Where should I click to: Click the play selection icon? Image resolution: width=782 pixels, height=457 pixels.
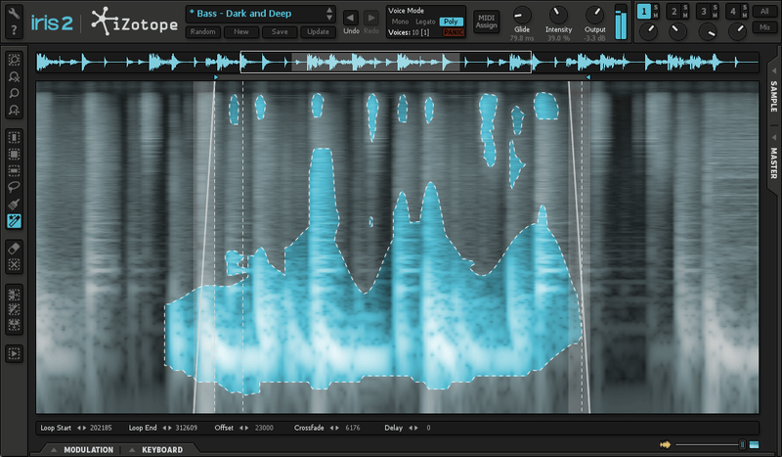click(x=15, y=354)
